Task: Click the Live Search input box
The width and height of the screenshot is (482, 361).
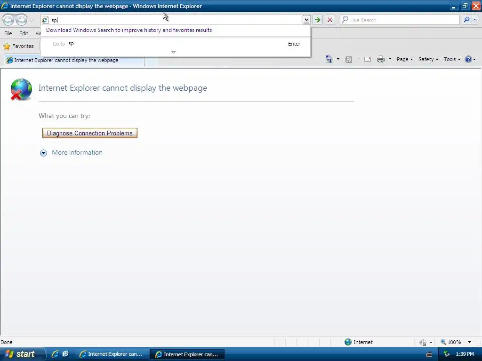Action: coord(400,20)
